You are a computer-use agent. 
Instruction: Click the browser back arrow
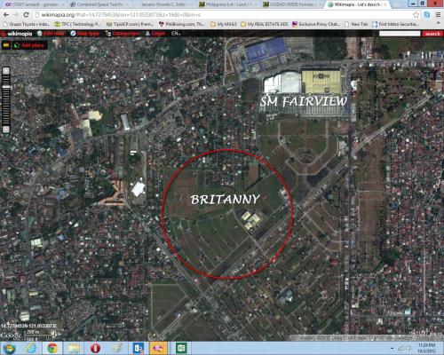coord(6,14)
